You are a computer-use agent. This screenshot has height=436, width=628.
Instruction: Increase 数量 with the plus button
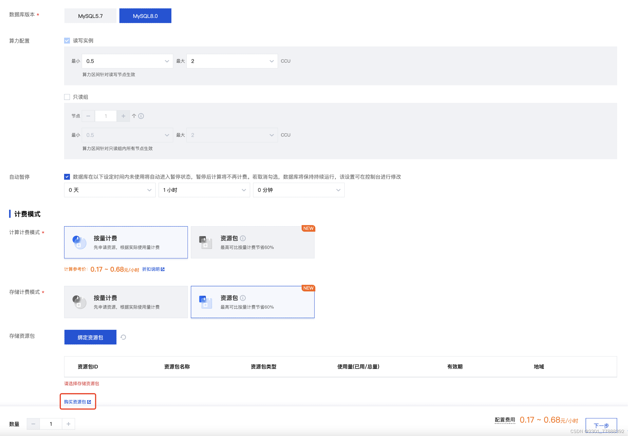(x=68, y=424)
